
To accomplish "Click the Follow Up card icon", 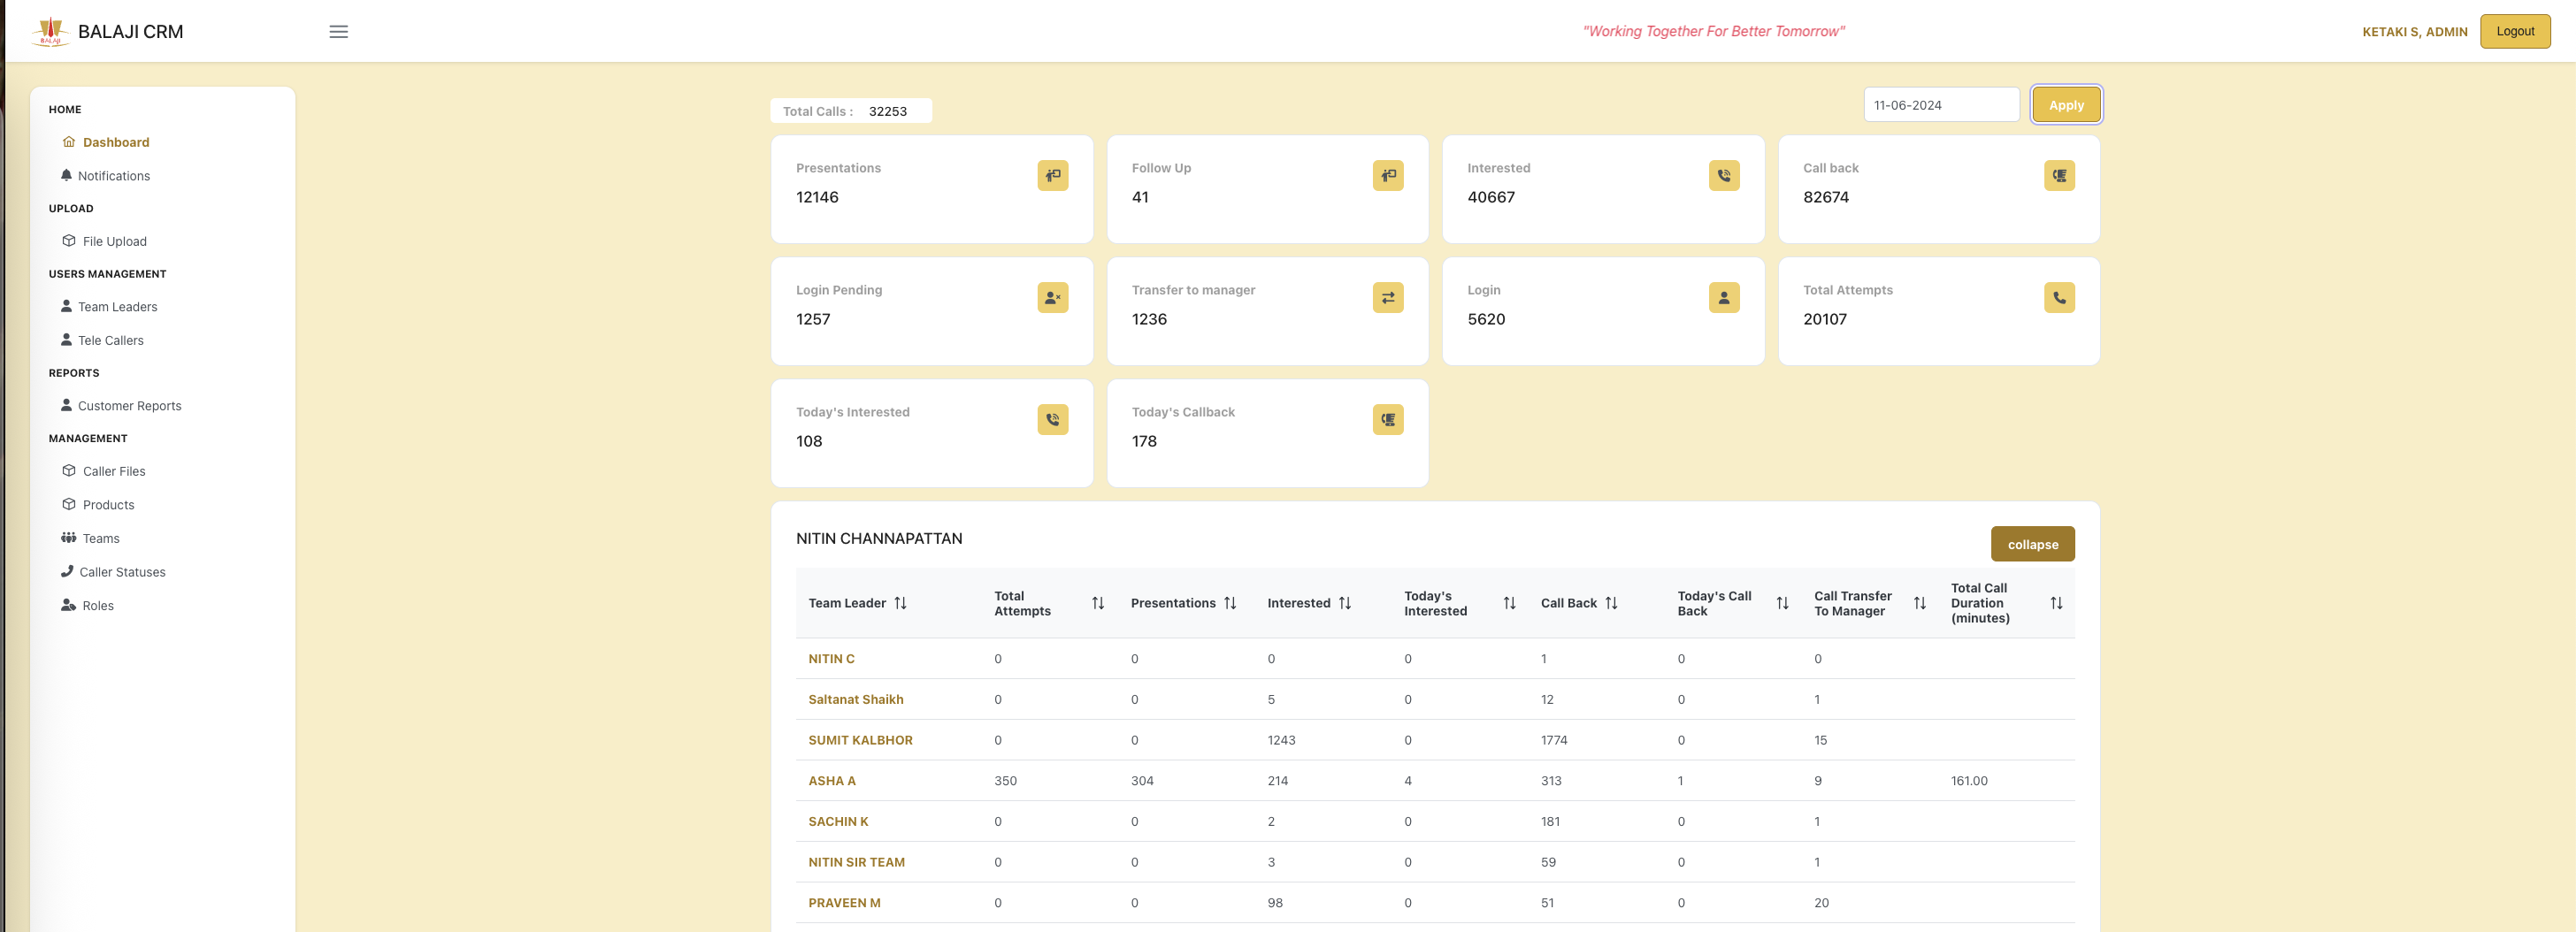I will click(x=1387, y=175).
